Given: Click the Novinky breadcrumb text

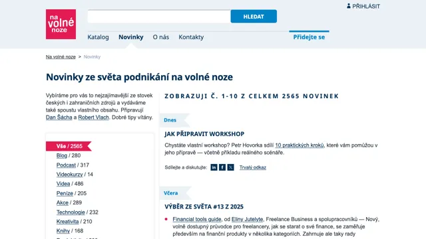Looking at the screenshot, I should [92, 57].
